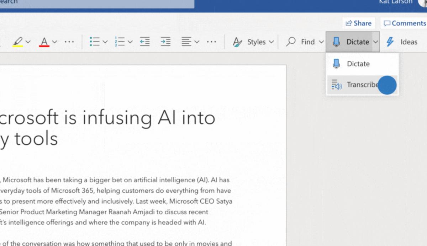Open the bullets style dropdown arrow
Viewport: 427px width, 246px height.
point(105,42)
